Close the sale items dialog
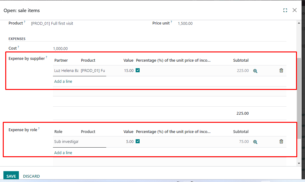Image resolution: width=305 pixels, height=182 pixels. coord(294,10)
